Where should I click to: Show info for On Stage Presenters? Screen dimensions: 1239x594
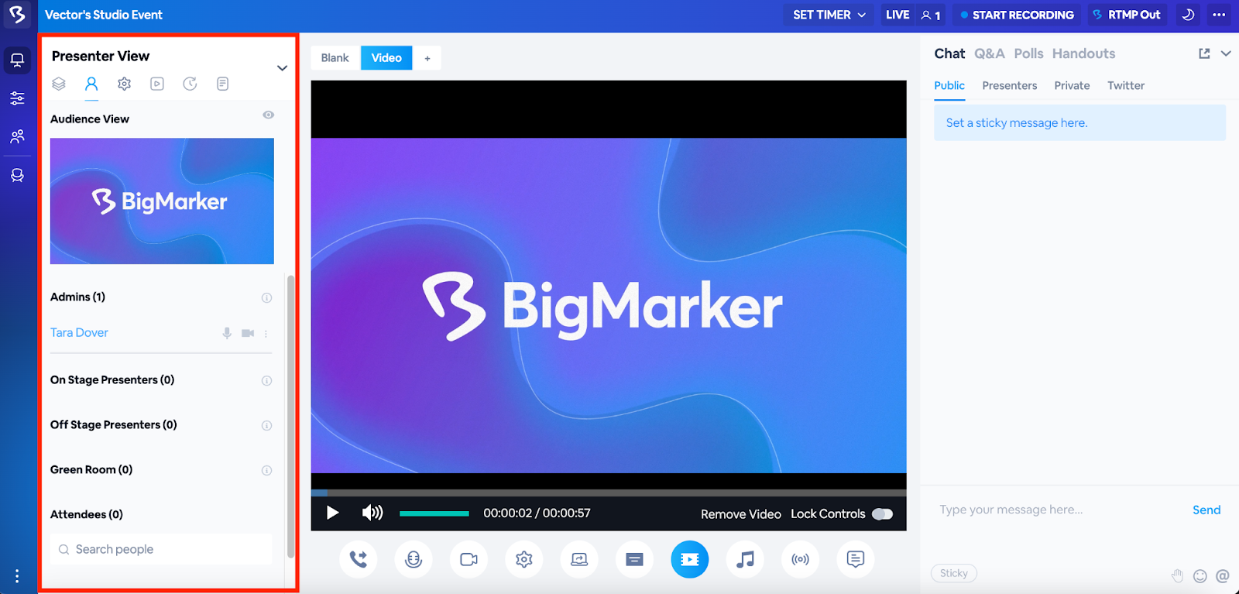(x=266, y=381)
